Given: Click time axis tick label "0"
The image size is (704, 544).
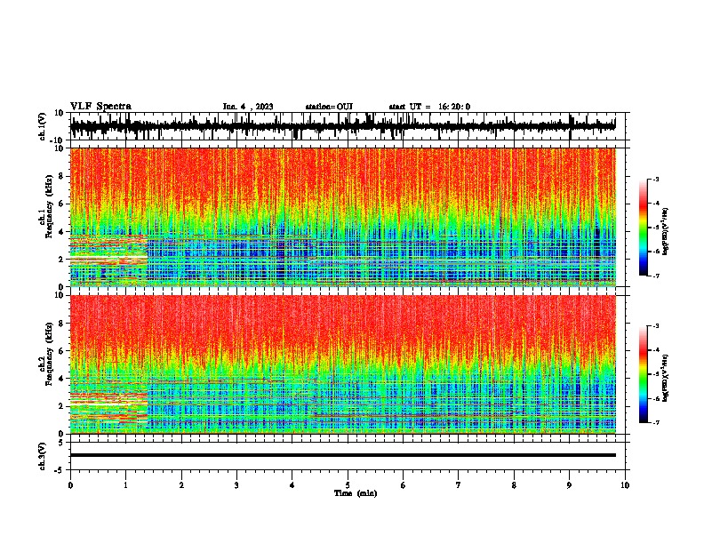Looking at the screenshot, I should tap(70, 485).
